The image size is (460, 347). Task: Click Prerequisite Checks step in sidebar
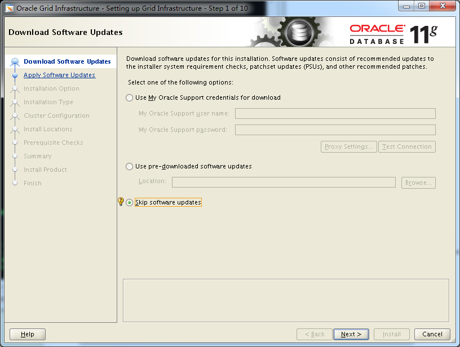pyautogui.click(x=54, y=143)
